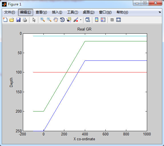Toggle the Edit Plot arrow tool
Viewport: 164px width, 146px height.
click(x=34, y=20)
